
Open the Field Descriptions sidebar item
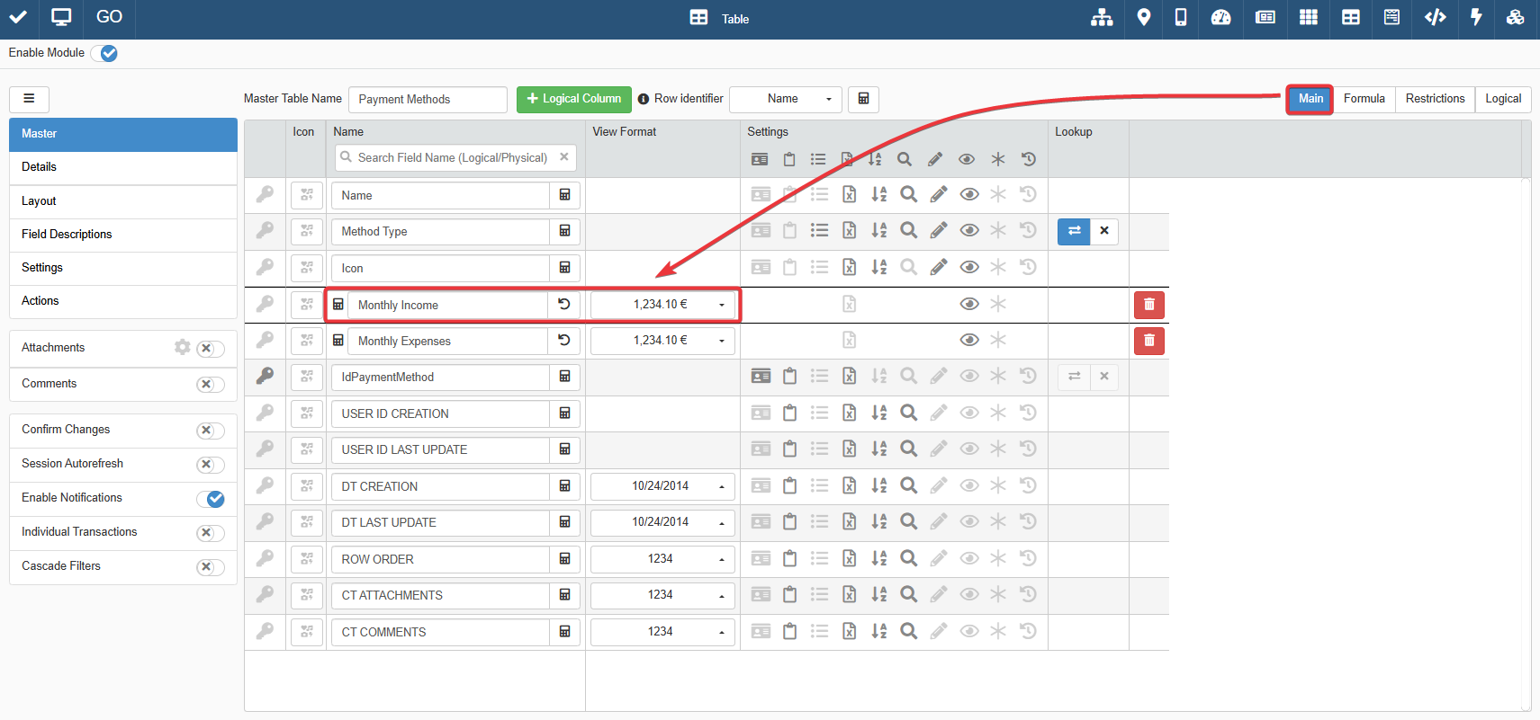pyautogui.click(x=123, y=235)
